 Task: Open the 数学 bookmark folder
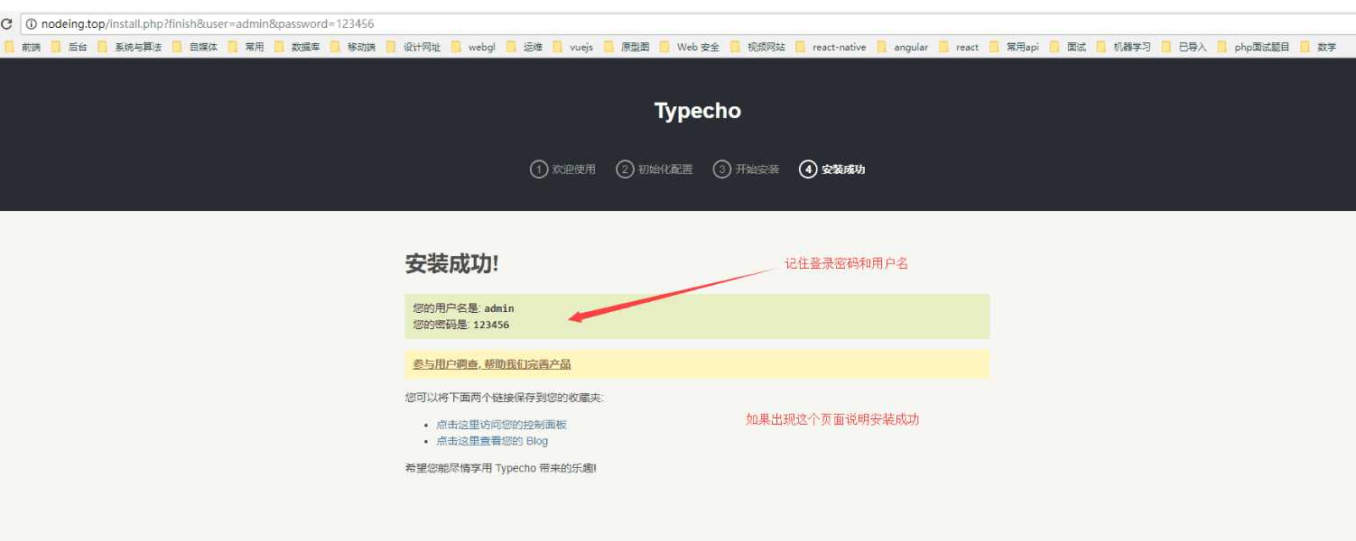coord(1318,47)
